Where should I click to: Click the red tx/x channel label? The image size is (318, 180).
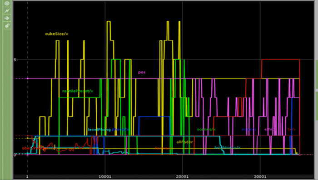(292, 129)
